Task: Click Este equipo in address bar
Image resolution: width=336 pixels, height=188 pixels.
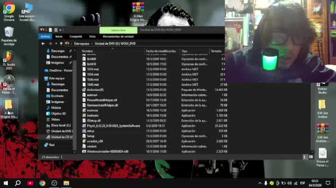Action: tap(82, 44)
